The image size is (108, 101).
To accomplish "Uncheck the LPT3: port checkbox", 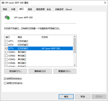I will (6, 48).
